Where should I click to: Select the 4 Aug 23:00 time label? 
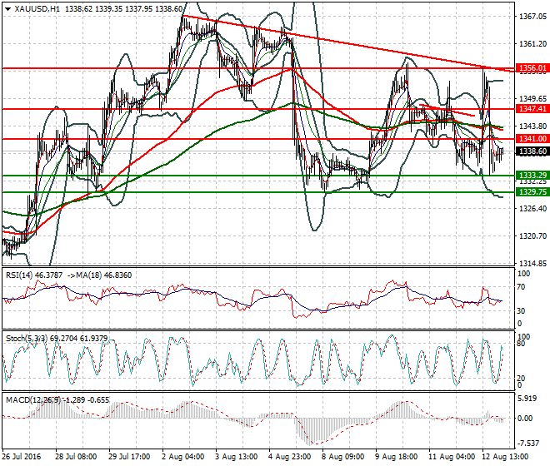tap(289, 457)
